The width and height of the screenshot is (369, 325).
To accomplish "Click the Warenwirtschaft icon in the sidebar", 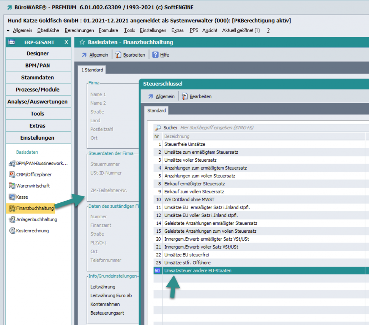I will (12, 186).
